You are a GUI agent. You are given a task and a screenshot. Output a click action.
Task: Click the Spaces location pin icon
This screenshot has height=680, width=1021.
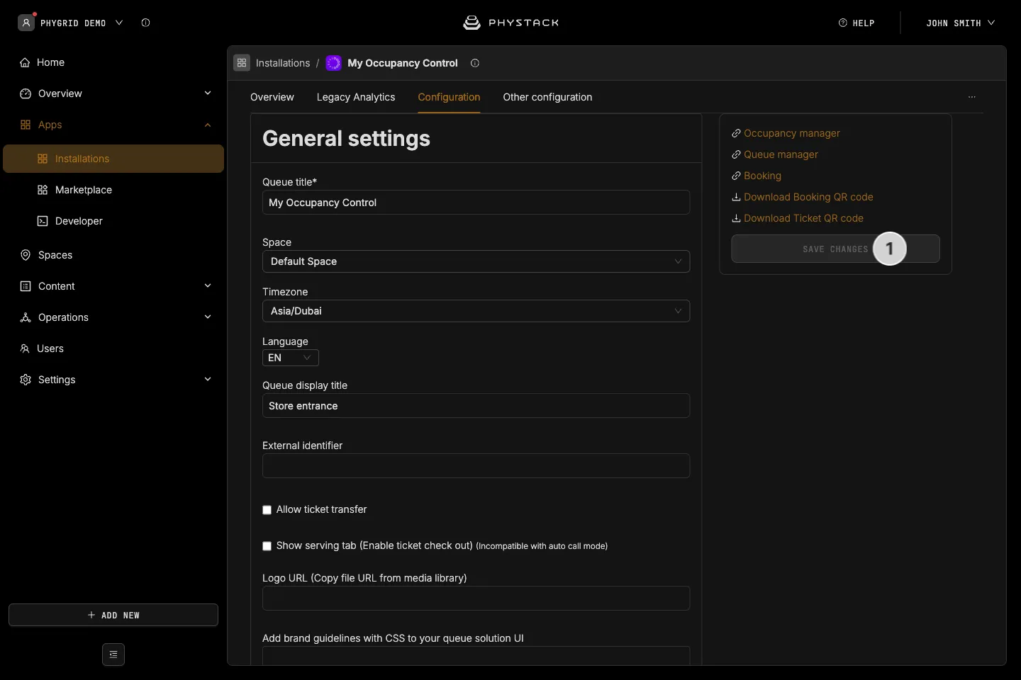coord(26,255)
